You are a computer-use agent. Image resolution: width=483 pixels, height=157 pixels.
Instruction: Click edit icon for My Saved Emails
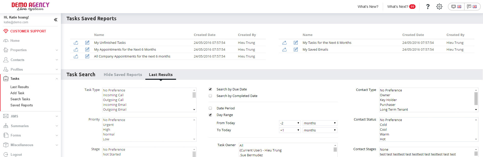(x=296, y=49)
